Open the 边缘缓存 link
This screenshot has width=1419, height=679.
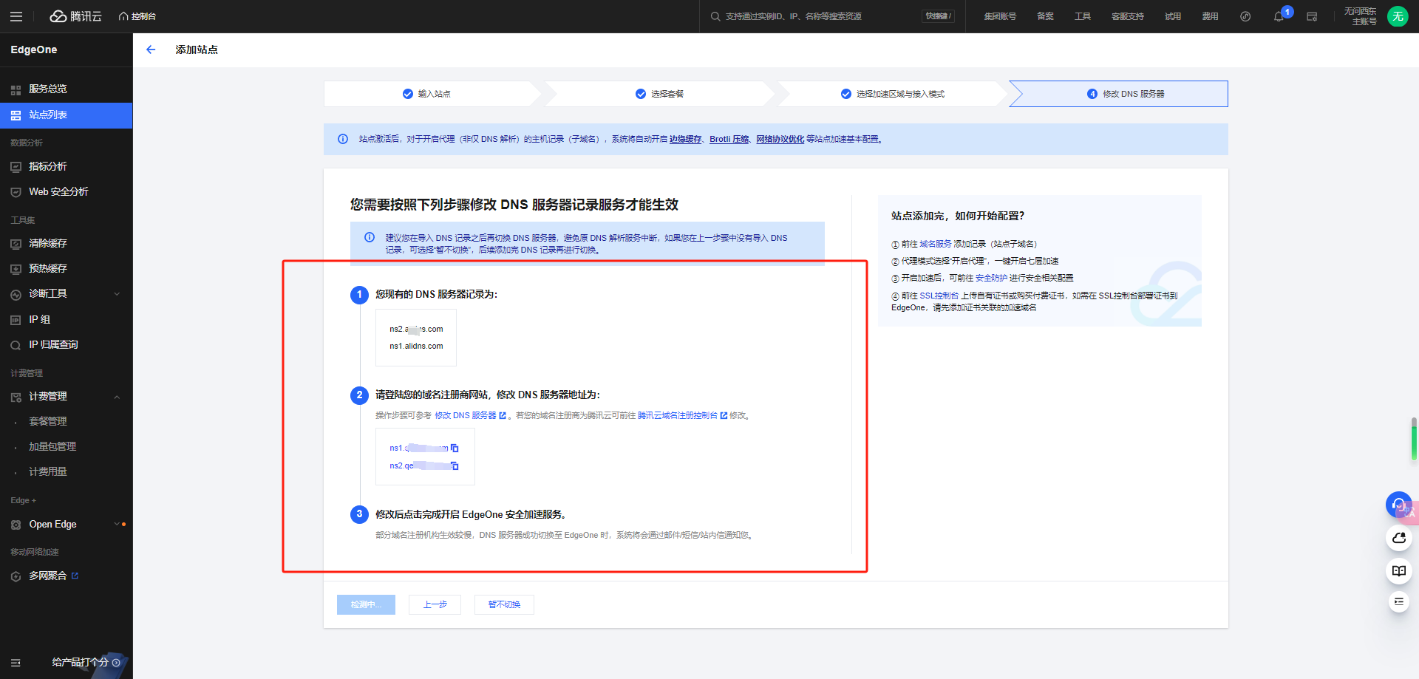685,139
